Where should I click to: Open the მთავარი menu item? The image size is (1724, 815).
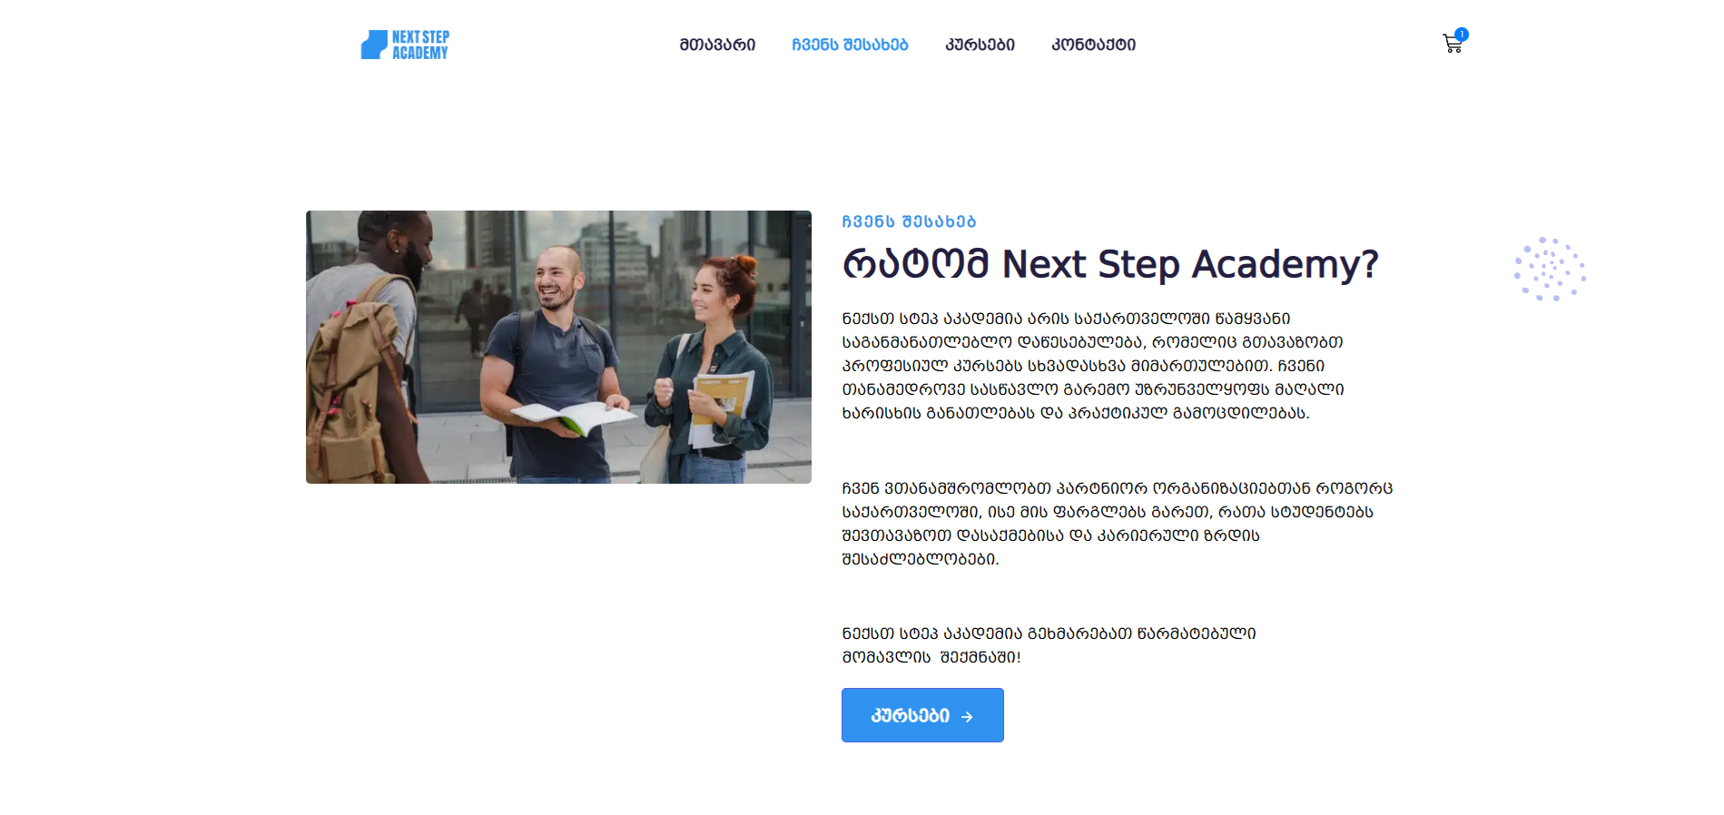click(717, 44)
